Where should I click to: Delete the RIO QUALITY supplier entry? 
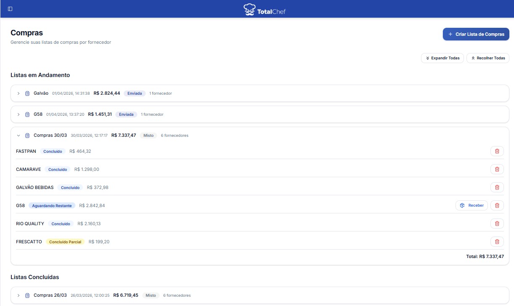pos(497,224)
